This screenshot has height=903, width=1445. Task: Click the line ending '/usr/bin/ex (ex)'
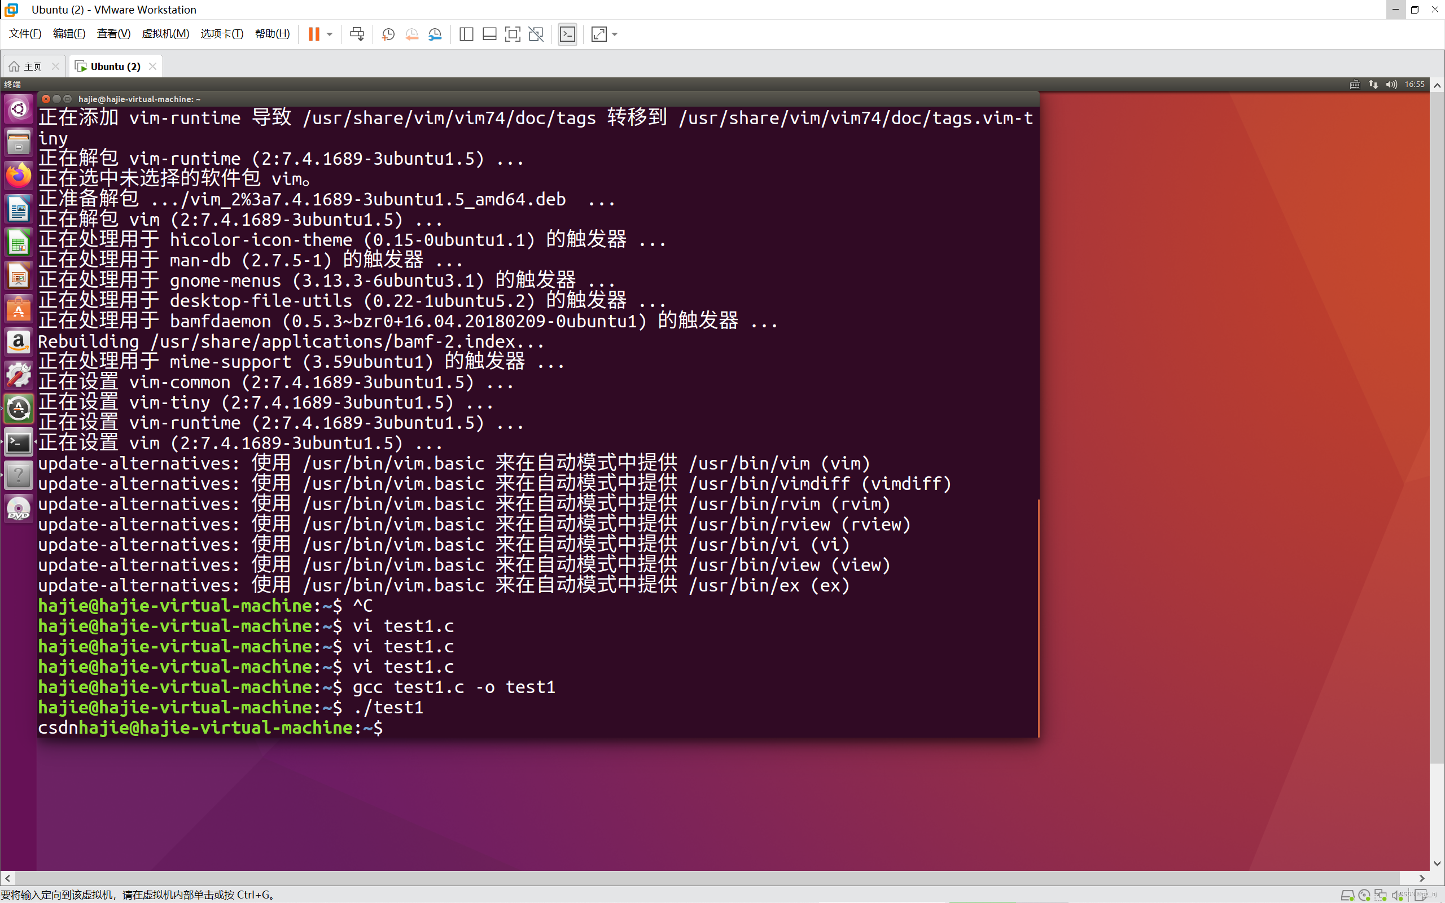444,586
